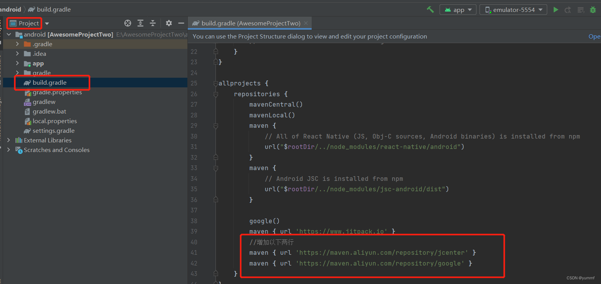
Task: Select the build.gradle (AwesomeProjectTwo) editor tab
Action: tap(250, 23)
